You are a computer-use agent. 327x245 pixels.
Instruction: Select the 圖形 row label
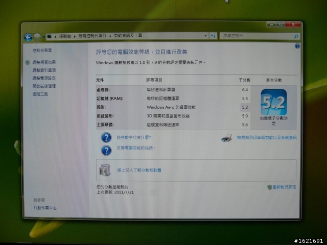point(101,107)
